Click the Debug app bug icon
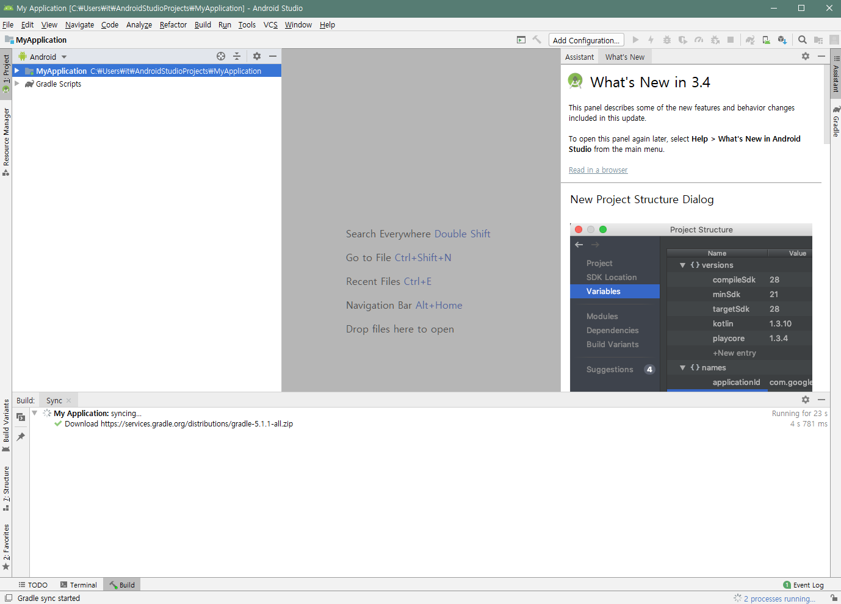Viewport: 841px width, 604px height. pos(667,40)
